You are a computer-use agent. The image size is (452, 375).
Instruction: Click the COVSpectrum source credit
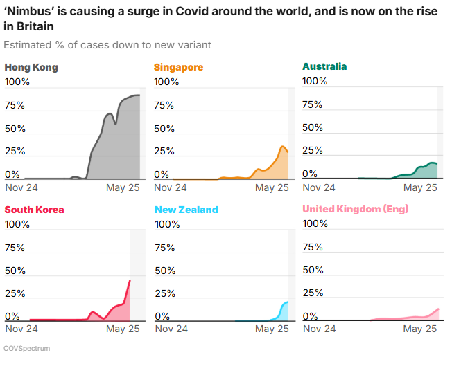[27, 349]
